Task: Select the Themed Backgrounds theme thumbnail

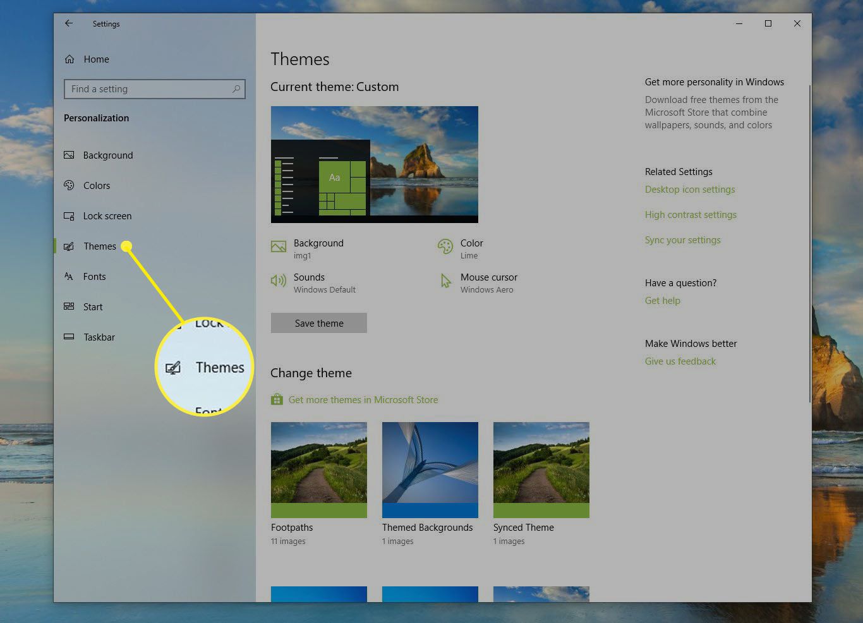Action: click(x=430, y=470)
